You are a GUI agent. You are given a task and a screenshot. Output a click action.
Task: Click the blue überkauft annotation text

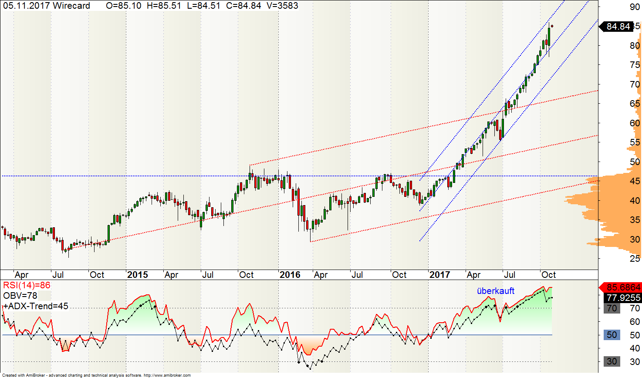tap(496, 291)
